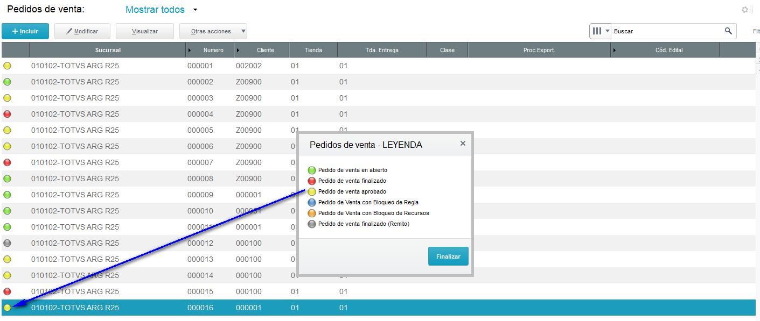Click the Incluir button
This screenshot has width=760, height=321.
pyautogui.click(x=25, y=31)
